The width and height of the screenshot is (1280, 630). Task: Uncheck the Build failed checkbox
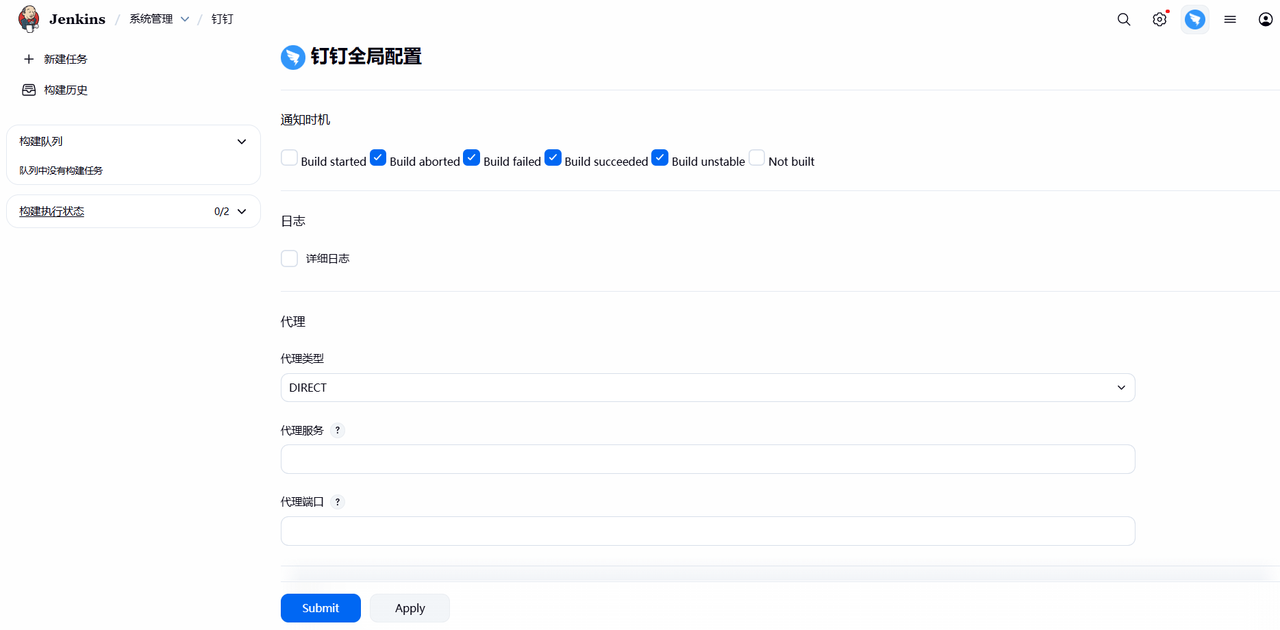tap(472, 158)
